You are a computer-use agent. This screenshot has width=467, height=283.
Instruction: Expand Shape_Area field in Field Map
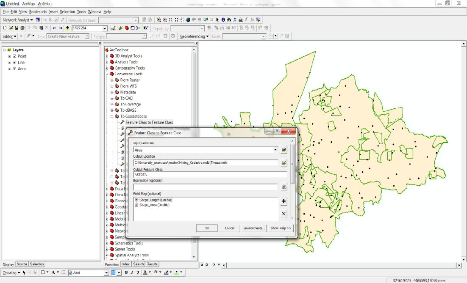pyautogui.click(x=136, y=205)
